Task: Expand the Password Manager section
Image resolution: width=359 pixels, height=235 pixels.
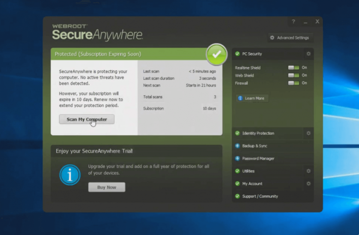Action: pos(273,159)
